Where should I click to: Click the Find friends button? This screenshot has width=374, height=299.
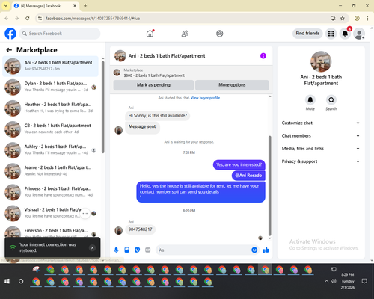(x=307, y=34)
